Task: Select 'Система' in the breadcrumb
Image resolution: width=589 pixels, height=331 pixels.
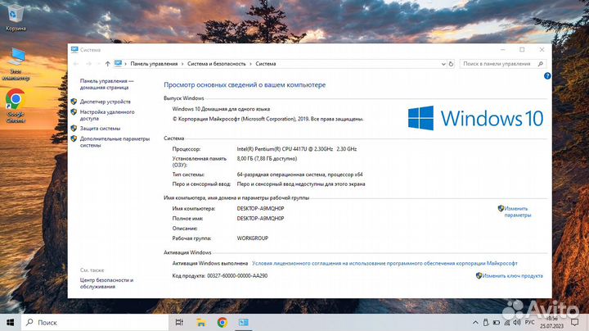Action: tap(266, 64)
